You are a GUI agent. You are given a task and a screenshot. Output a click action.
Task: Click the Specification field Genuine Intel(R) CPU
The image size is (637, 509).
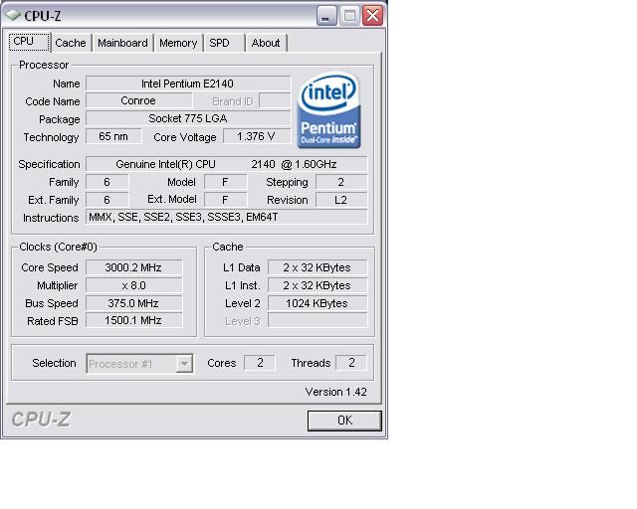pyautogui.click(x=226, y=164)
